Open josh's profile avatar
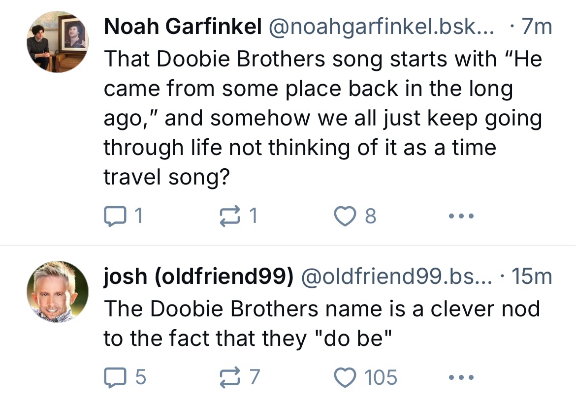The image size is (576, 401). pos(57,292)
